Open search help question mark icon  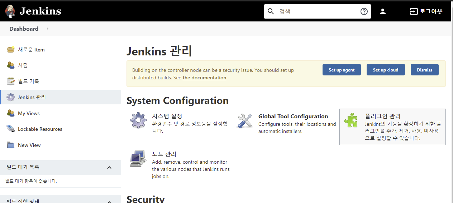pyautogui.click(x=364, y=11)
